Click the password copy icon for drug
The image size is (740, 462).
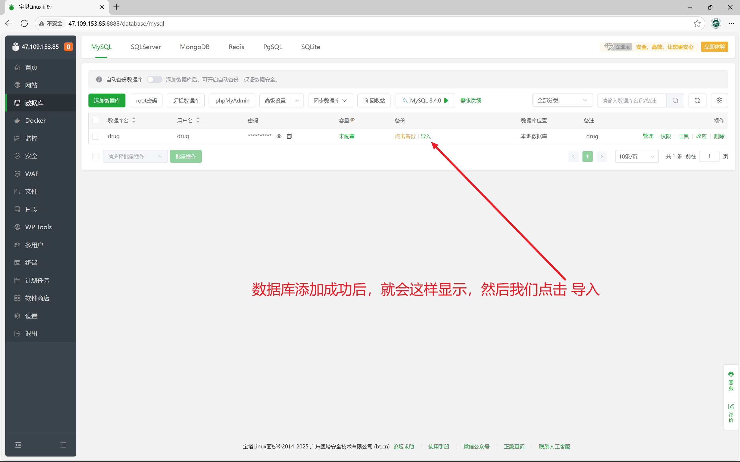click(x=289, y=136)
